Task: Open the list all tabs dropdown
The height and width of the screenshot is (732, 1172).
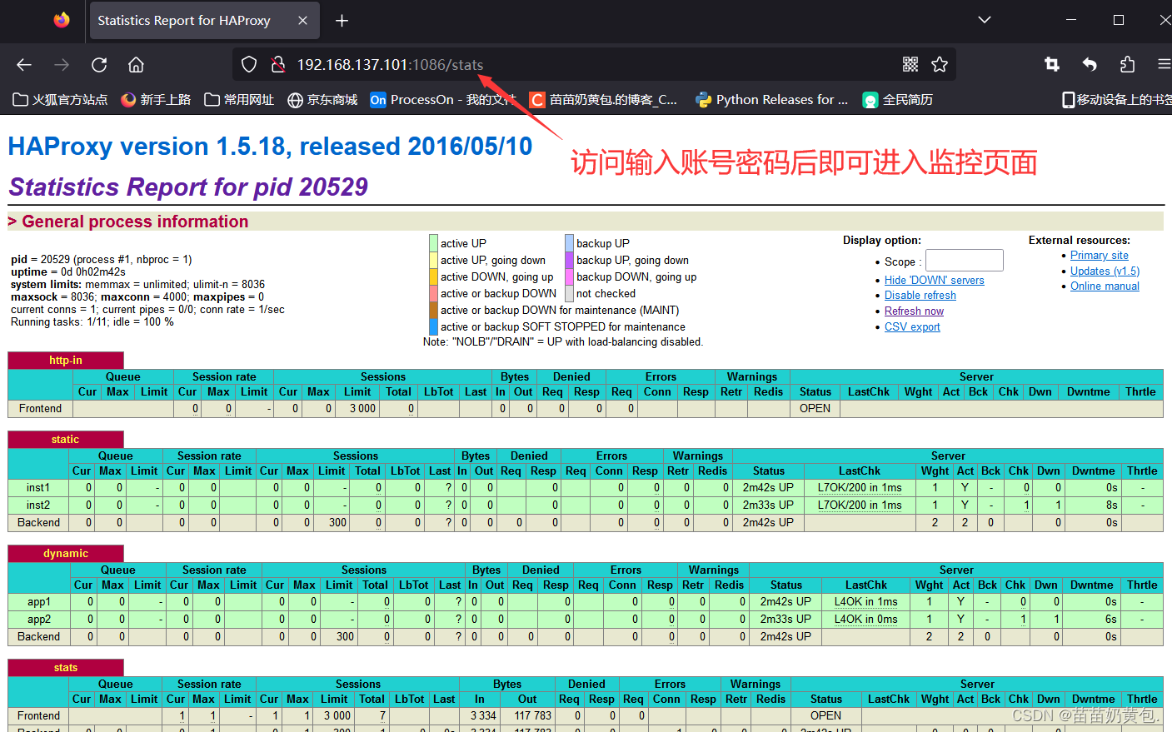Action: tap(985, 20)
